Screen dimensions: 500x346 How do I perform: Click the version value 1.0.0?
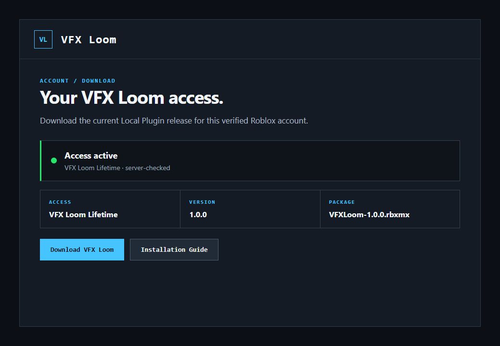[x=198, y=214]
